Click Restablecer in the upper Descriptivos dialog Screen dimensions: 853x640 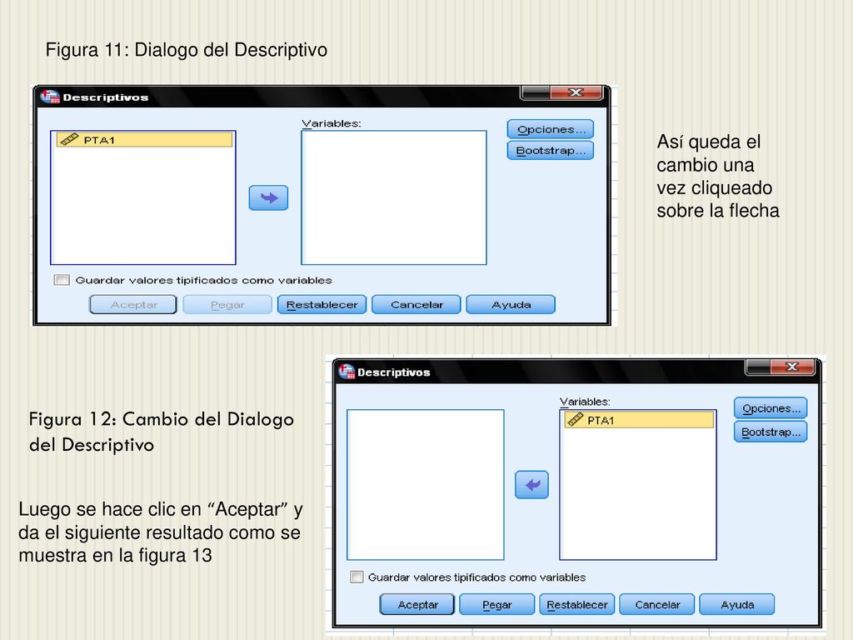(322, 305)
